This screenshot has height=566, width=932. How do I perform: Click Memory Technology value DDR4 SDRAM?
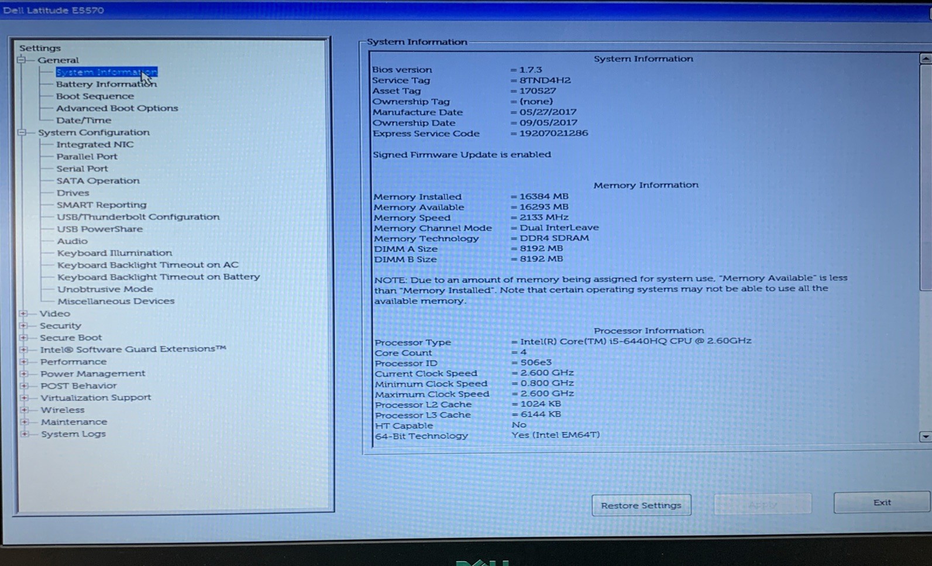coord(554,238)
